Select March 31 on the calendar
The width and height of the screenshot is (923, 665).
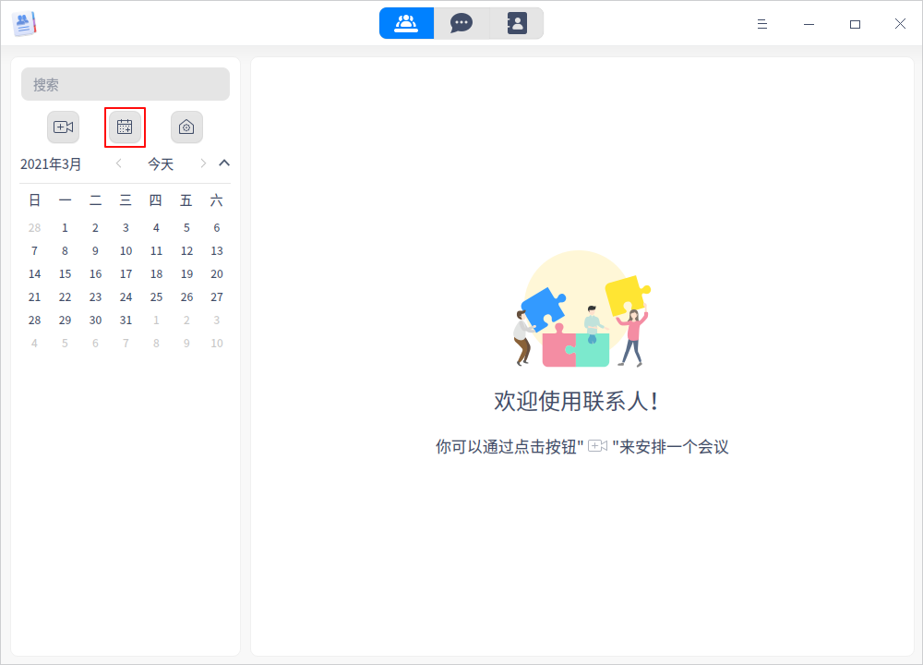click(x=126, y=320)
